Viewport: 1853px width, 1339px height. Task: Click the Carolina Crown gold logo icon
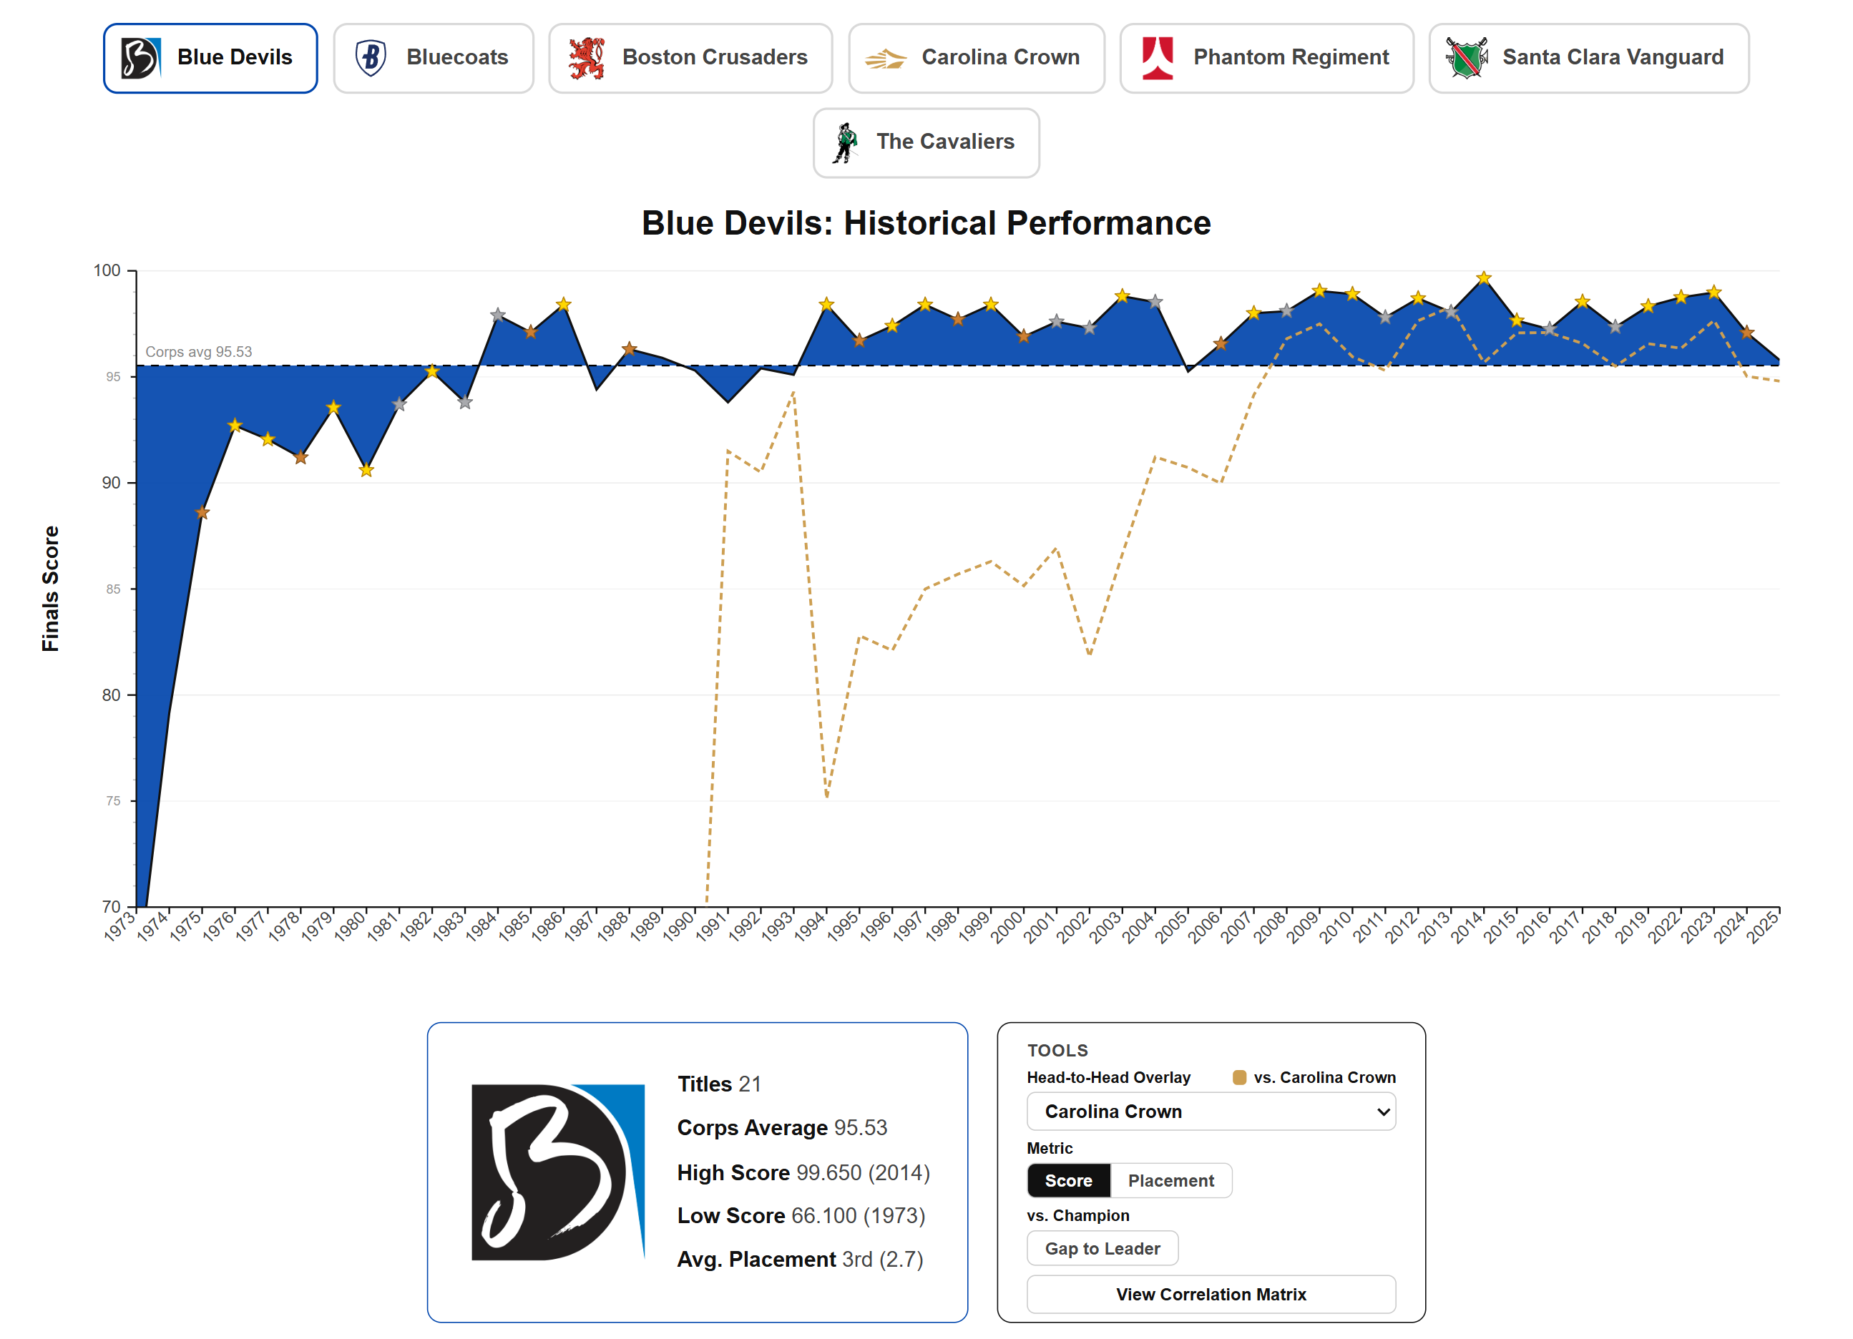[x=886, y=58]
